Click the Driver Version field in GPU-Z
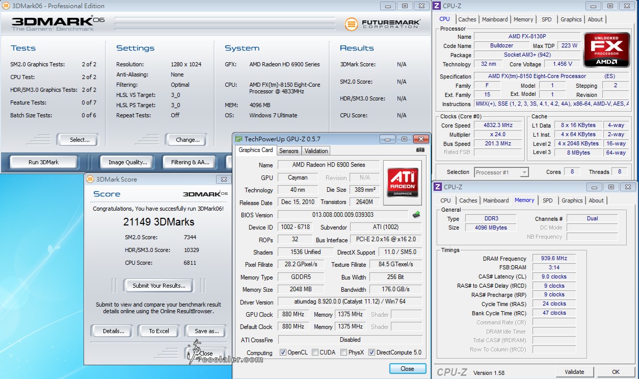The image size is (639, 379). [x=350, y=302]
